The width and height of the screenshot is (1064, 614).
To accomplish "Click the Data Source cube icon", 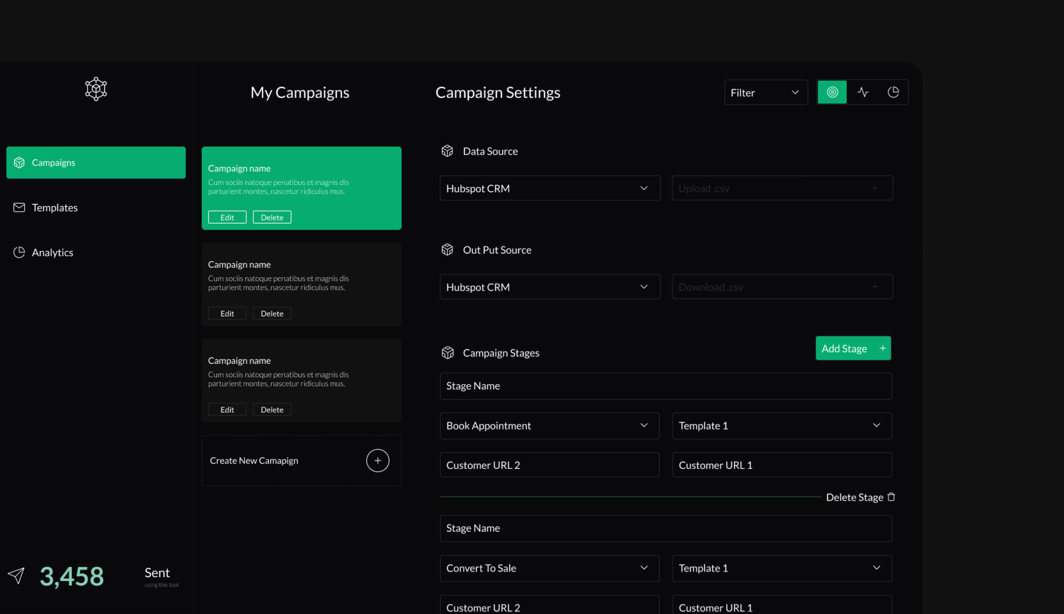I will coord(447,151).
